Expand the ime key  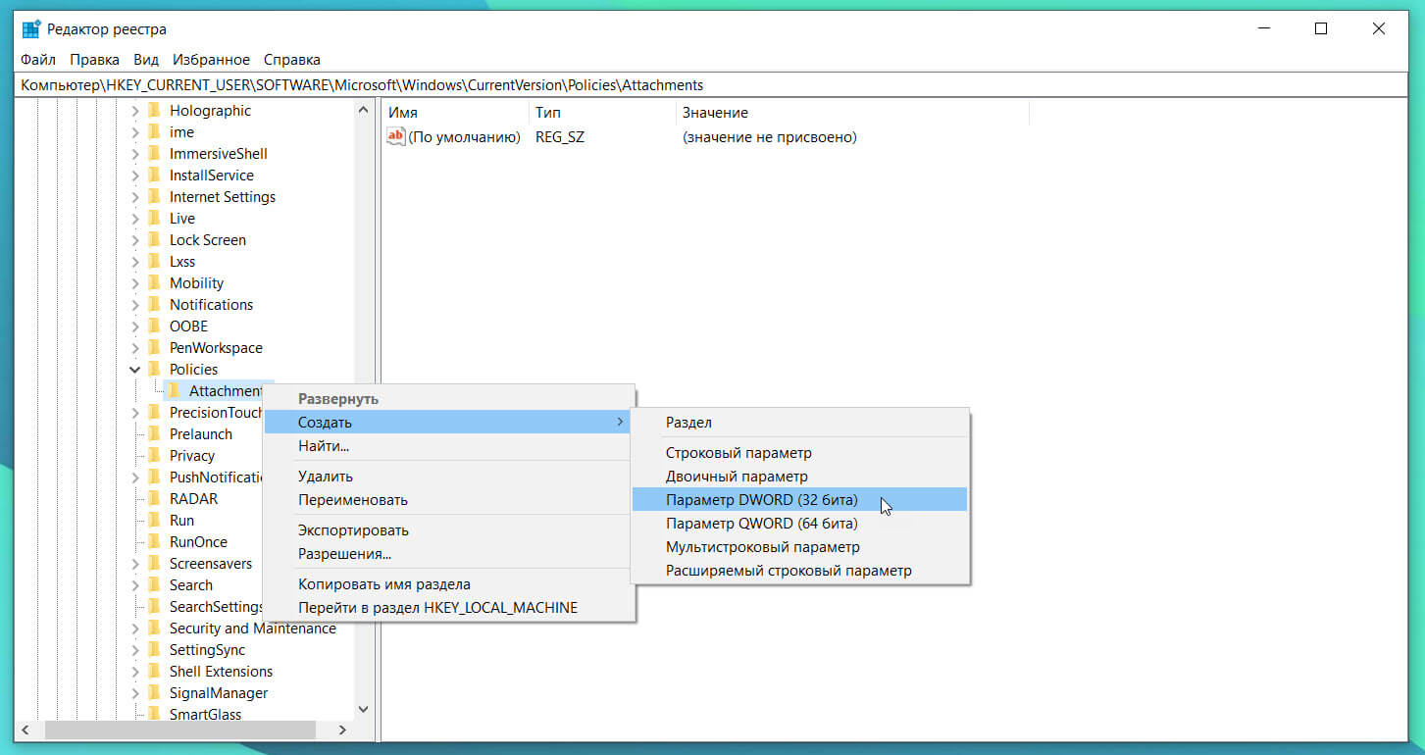click(135, 132)
